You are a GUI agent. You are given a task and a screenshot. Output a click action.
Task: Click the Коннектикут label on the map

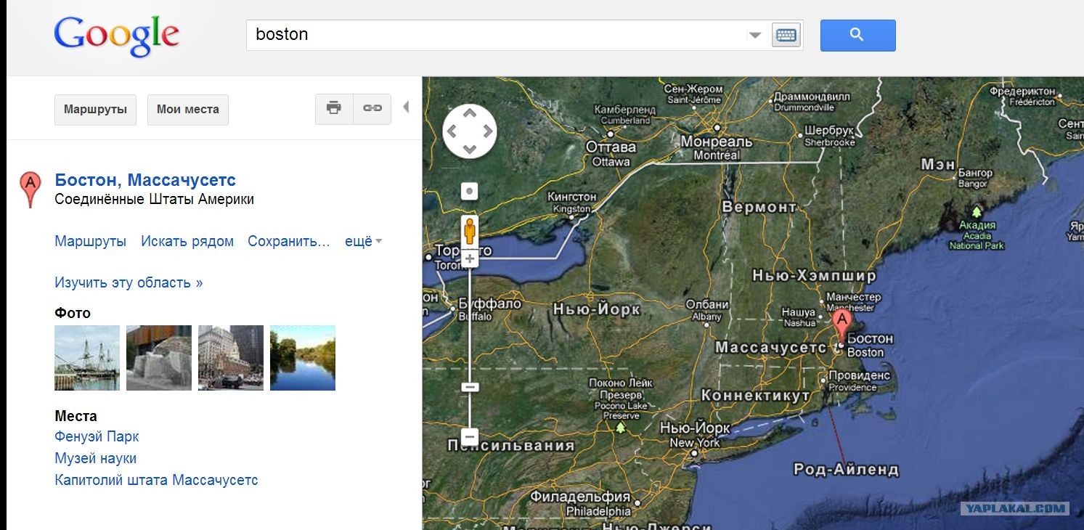755,396
